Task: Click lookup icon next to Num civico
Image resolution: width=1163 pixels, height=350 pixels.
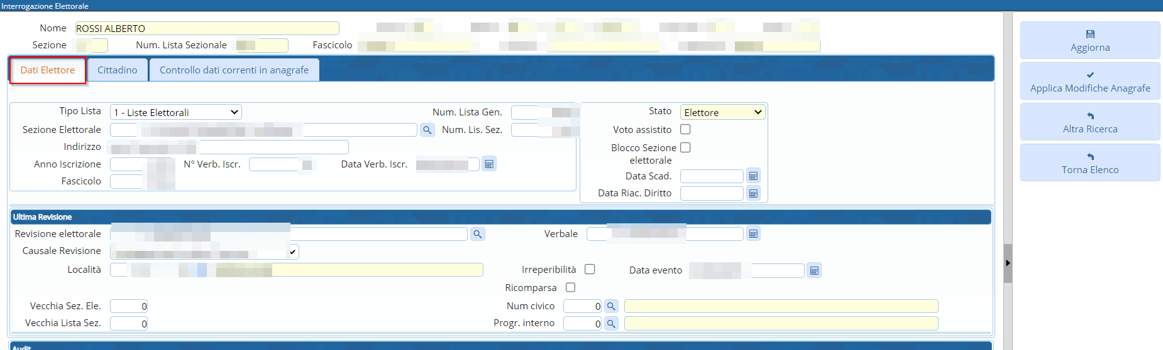Action: pos(611,306)
